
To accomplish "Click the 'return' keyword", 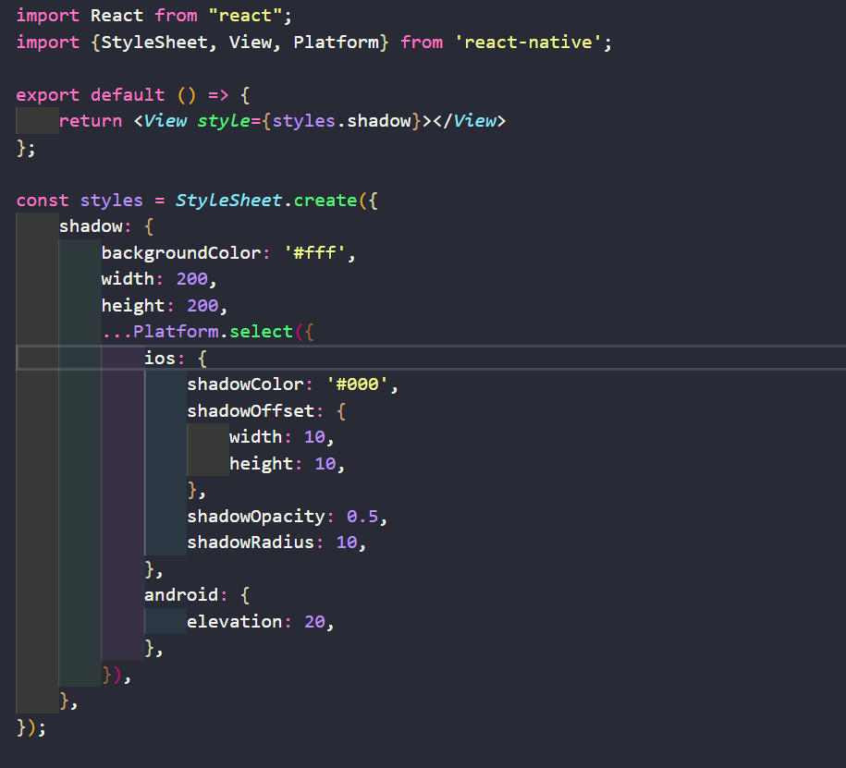I will (91, 121).
